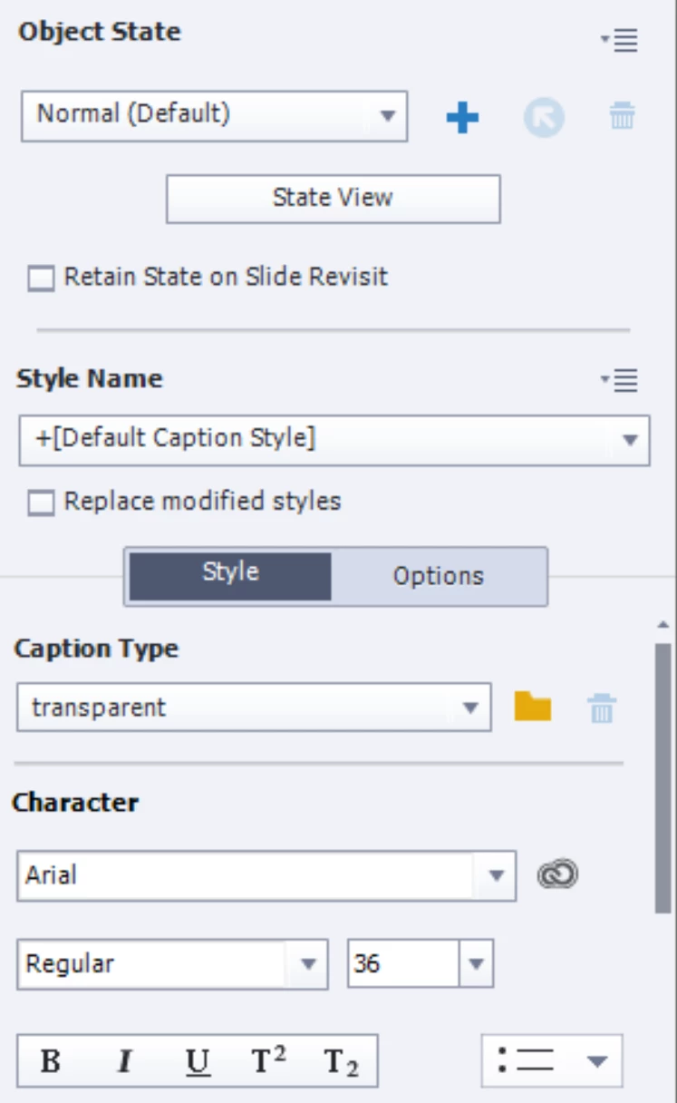This screenshot has width=677, height=1103.
Task: Browse for caption type folder icon
Action: [533, 707]
